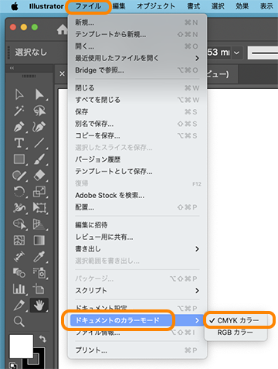
Task: Select the Pen tool
Action: point(19,127)
